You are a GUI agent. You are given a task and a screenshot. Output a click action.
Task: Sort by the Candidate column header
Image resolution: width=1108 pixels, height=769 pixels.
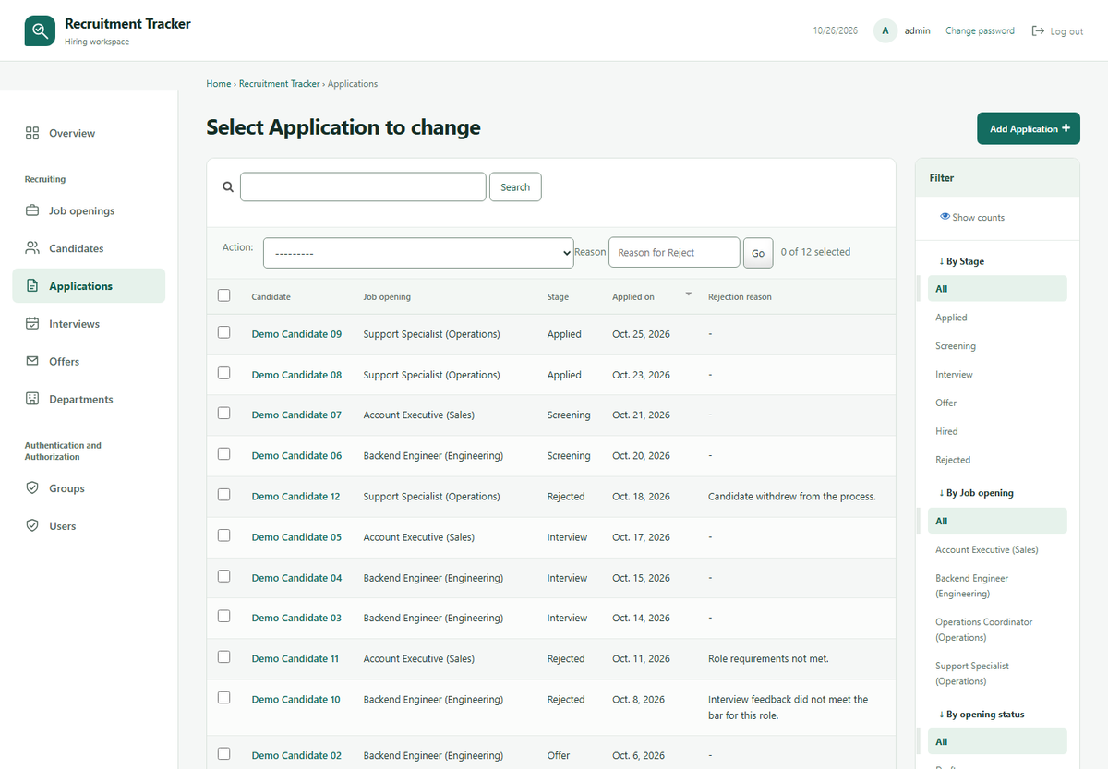[271, 297]
